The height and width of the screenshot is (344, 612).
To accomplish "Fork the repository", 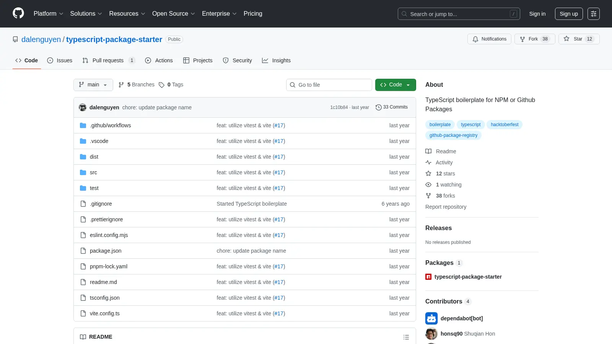I will [x=535, y=39].
